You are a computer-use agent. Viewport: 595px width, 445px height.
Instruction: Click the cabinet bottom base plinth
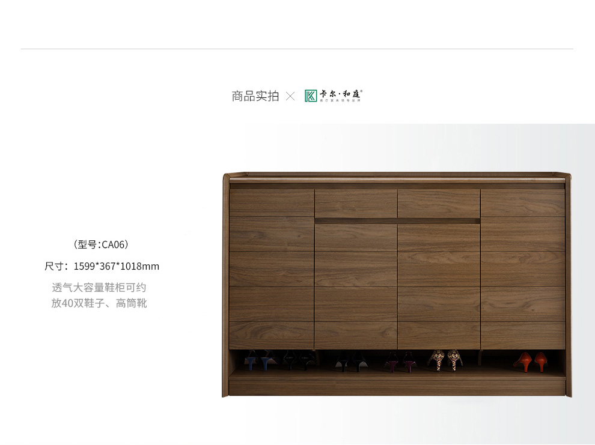pos(397,386)
